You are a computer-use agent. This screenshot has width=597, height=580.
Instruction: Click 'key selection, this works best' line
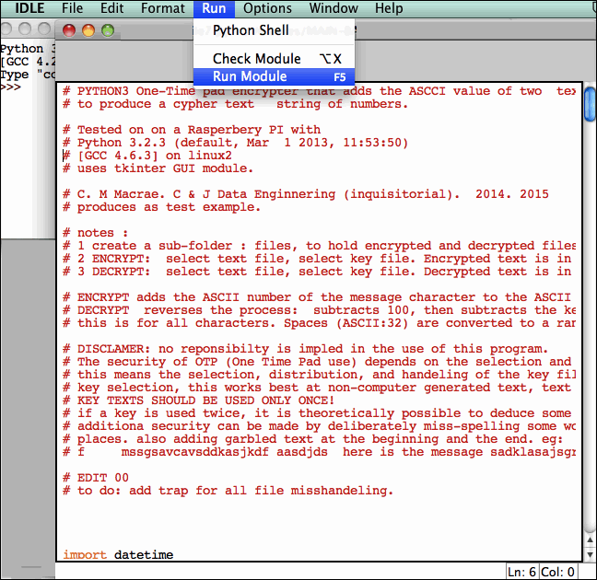click(319, 388)
